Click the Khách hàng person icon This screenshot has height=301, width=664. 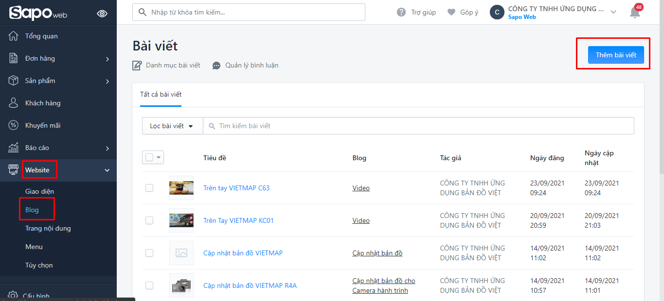pos(14,103)
